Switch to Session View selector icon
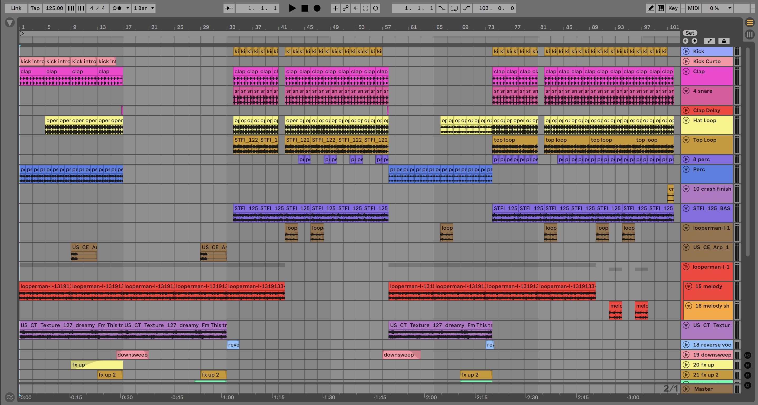Image resolution: width=758 pixels, height=405 pixels. [x=750, y=34]
